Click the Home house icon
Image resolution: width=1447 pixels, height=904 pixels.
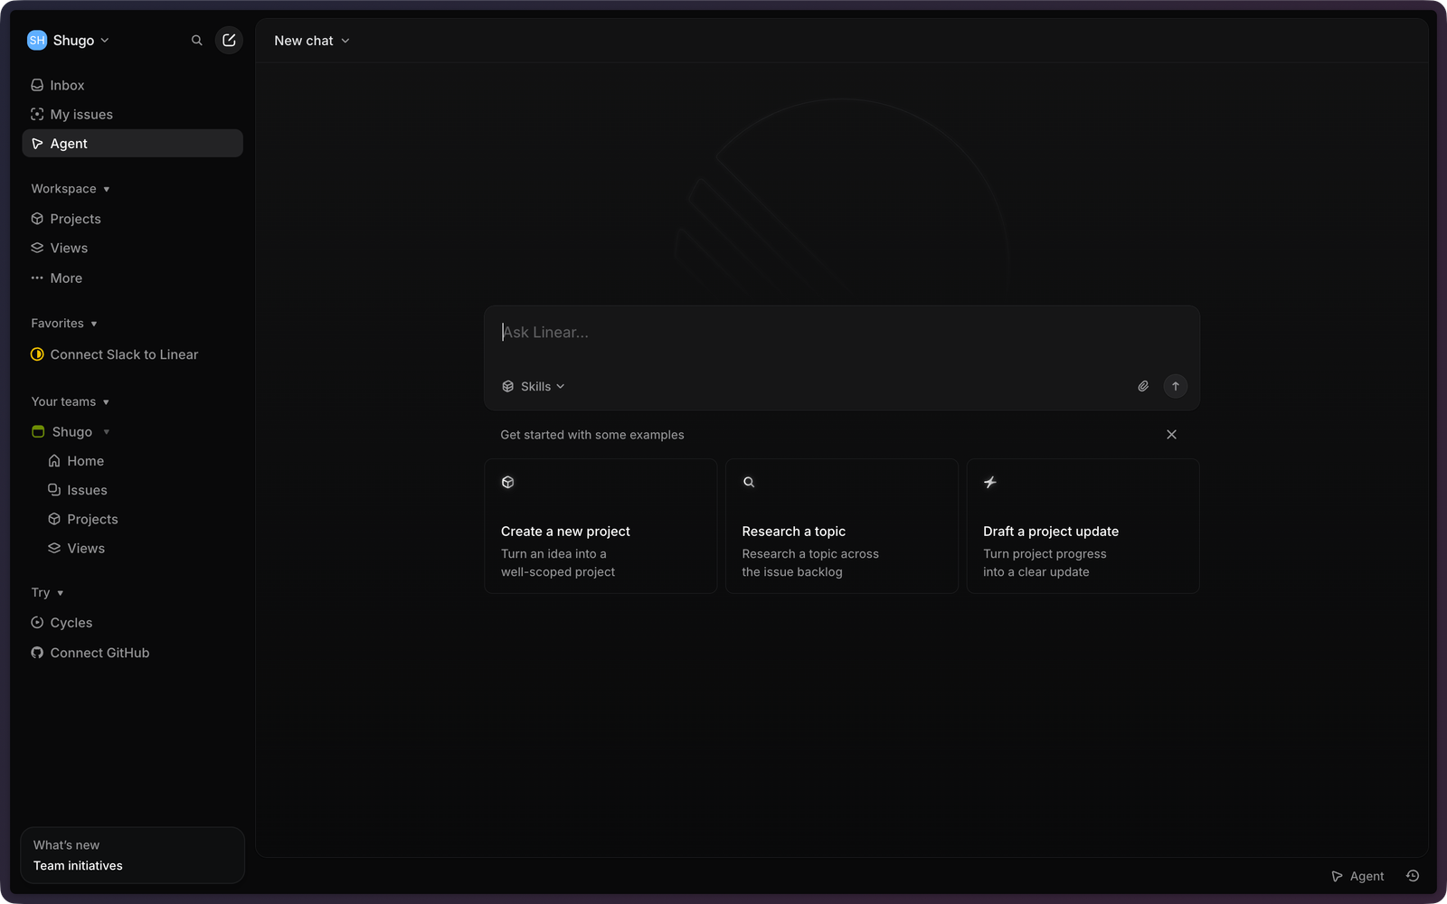(x=54, y=461)
